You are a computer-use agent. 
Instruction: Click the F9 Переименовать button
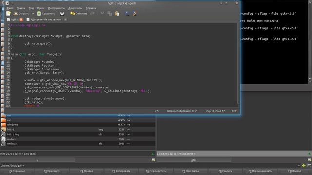(x=260, y=171)
